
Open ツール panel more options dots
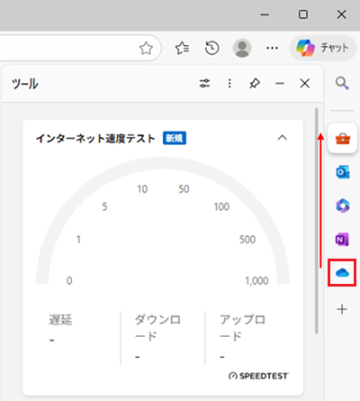229,83
